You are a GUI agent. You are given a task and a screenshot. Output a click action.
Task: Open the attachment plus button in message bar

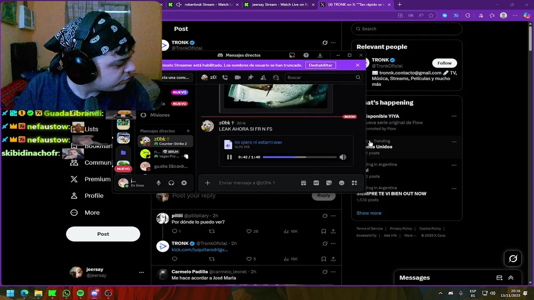pos(207,183)
